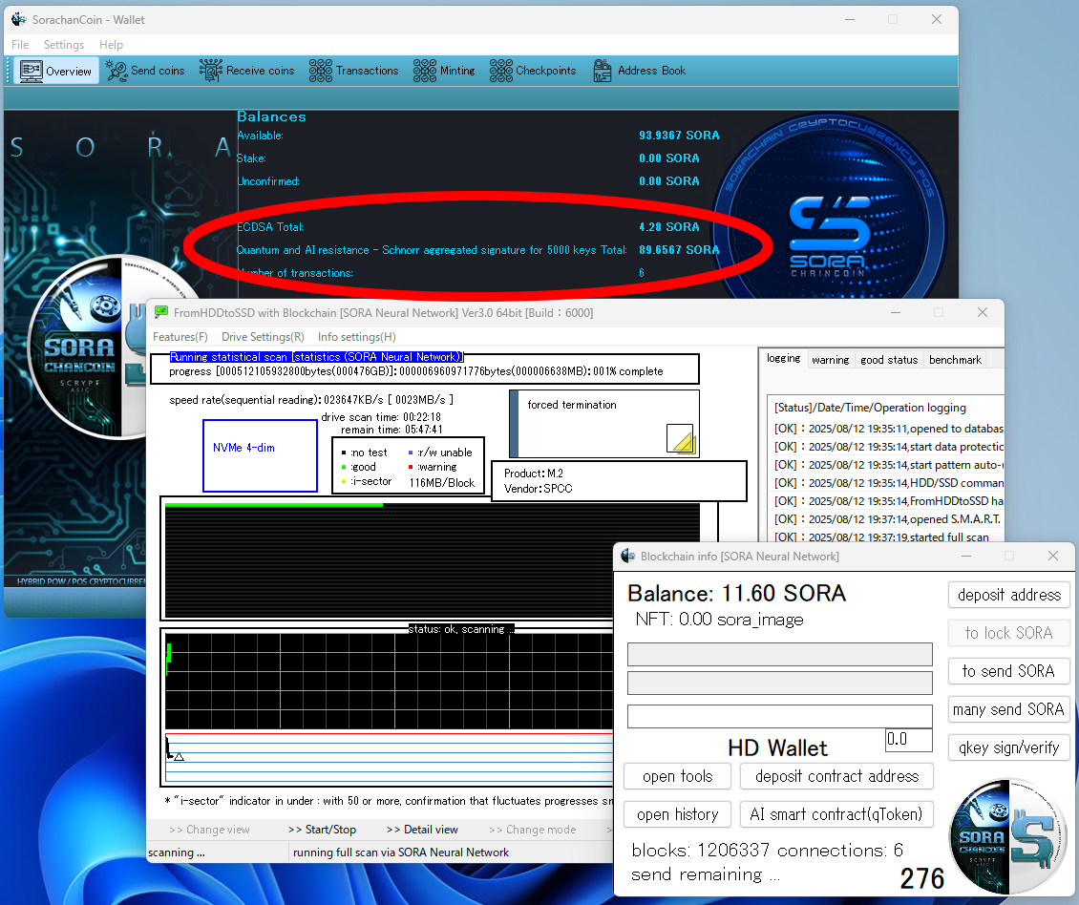Open the wallet File menu
The image size is (1079, 905).
[20, 45]
